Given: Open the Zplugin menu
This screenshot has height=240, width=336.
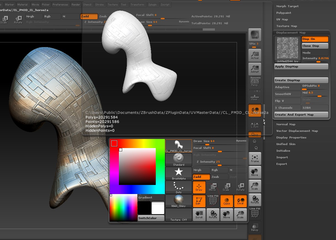Looking at the screenshot, I should pyautogui.click(x=152, y=5).
